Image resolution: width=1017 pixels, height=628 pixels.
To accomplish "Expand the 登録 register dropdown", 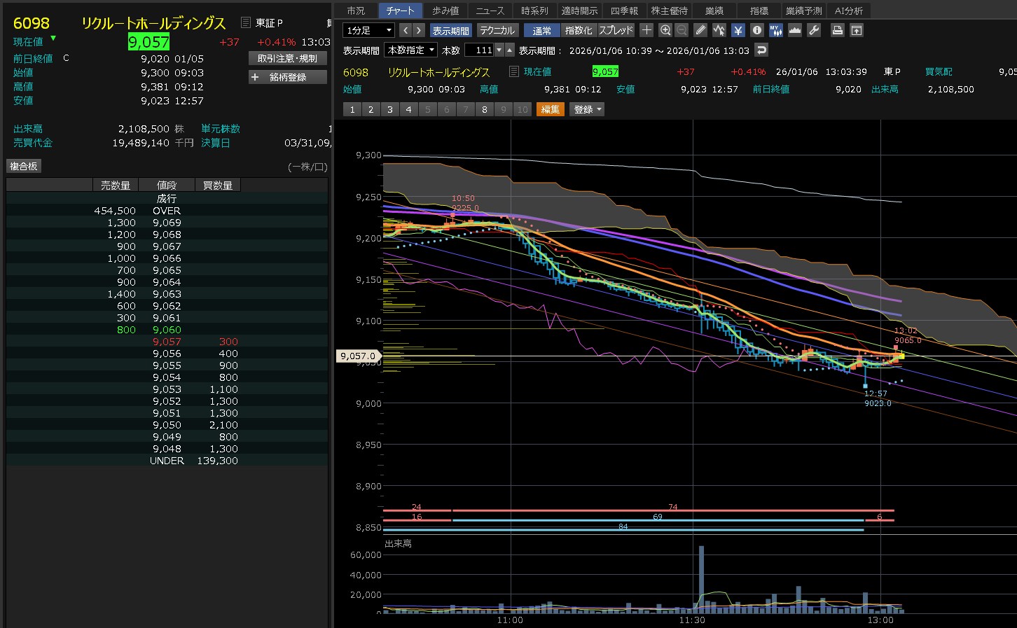I will [588, 109].
